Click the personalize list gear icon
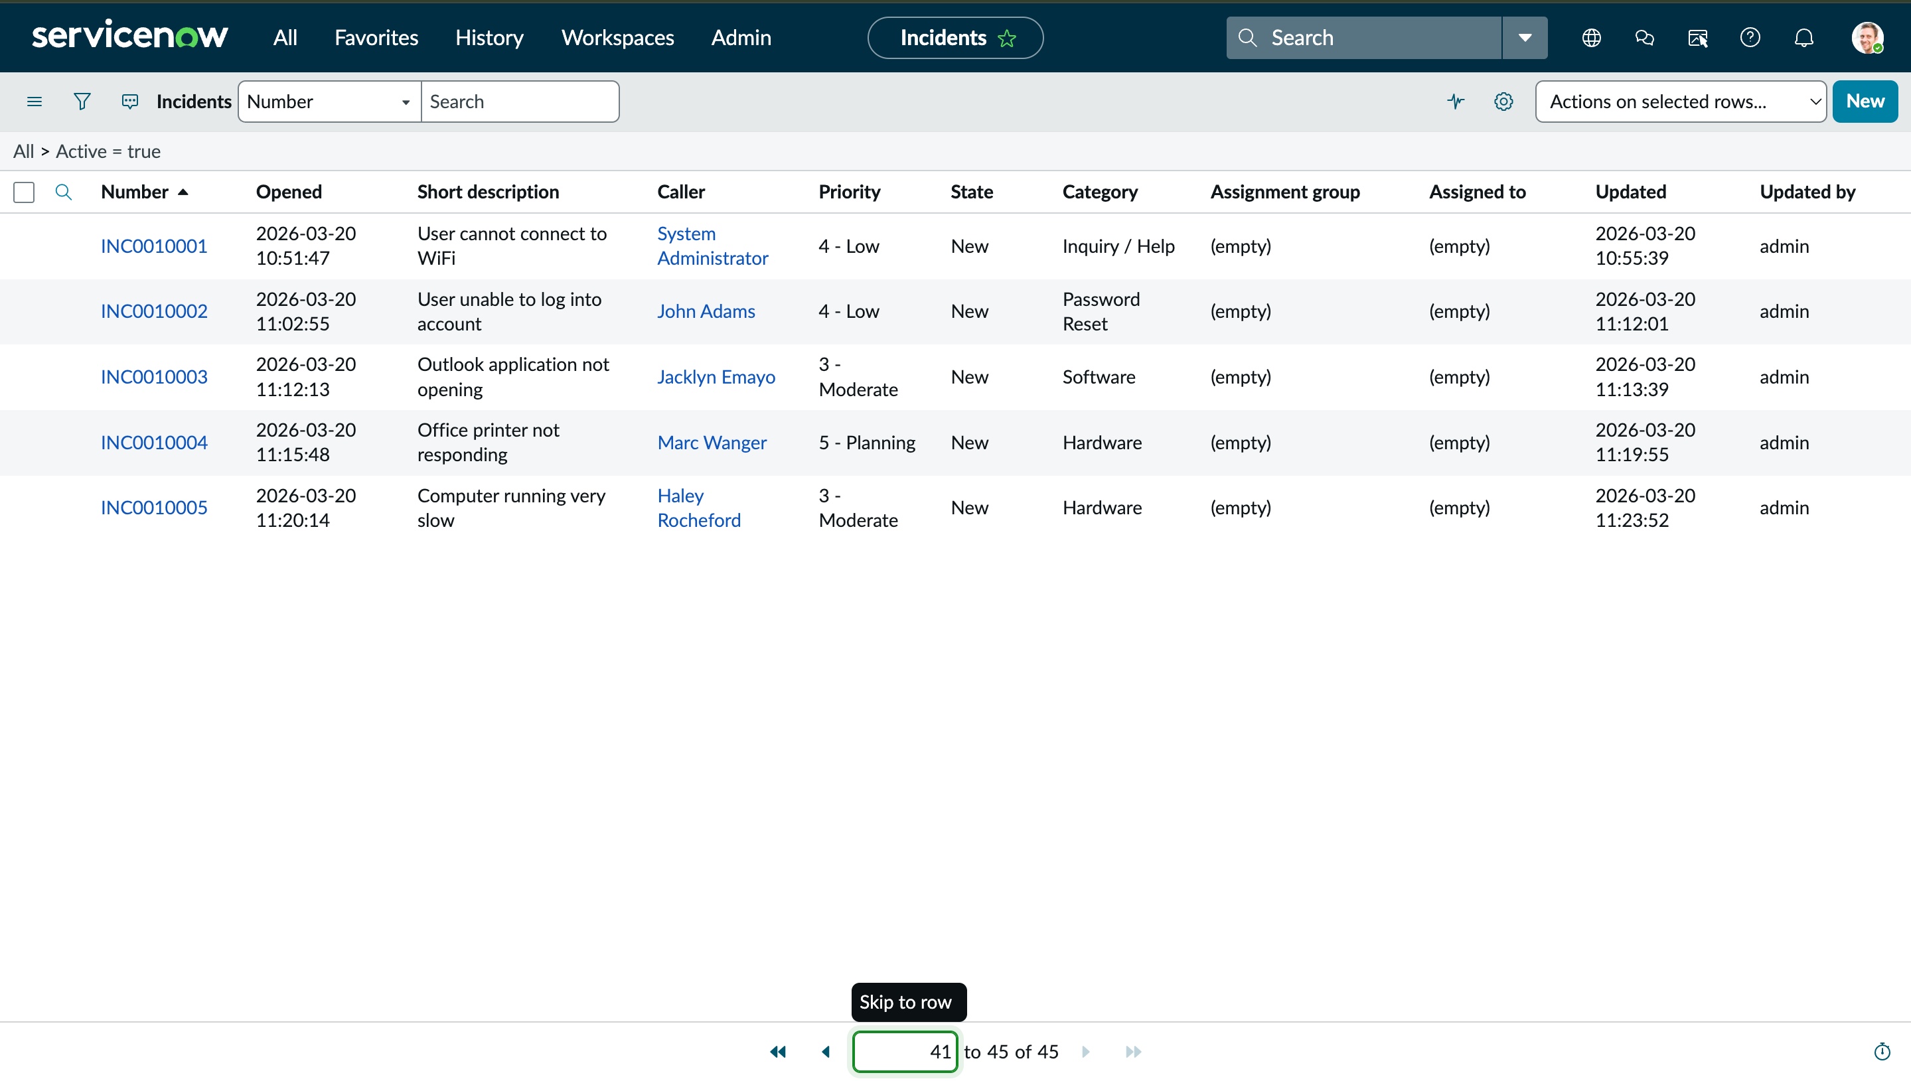Screen dimensions: 1911x1081 (x=1503, y=101)
